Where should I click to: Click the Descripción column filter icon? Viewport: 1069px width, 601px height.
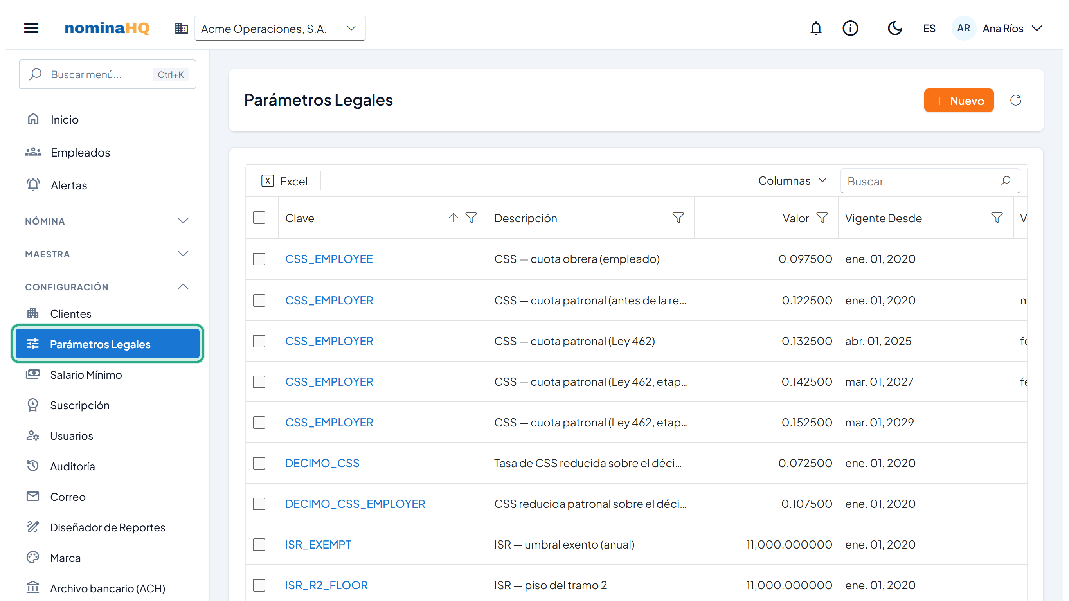678,218
